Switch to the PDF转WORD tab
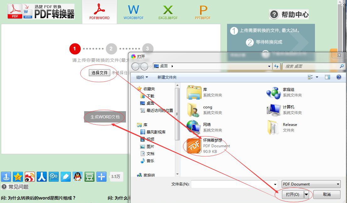Viewport: 347px width, 203px height. [99, 12]
